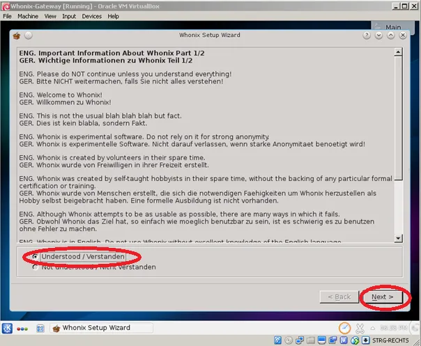This screenshot has width=421, height=346.
Task: Click the VirtualBox shared folders status icon
Action: (x=311, y=340)
